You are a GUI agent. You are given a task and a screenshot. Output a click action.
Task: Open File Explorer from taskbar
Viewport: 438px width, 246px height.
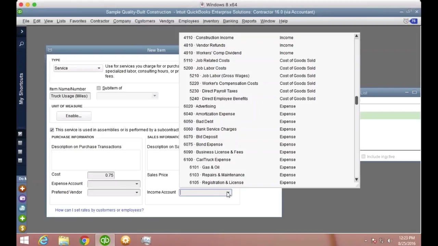64,241
